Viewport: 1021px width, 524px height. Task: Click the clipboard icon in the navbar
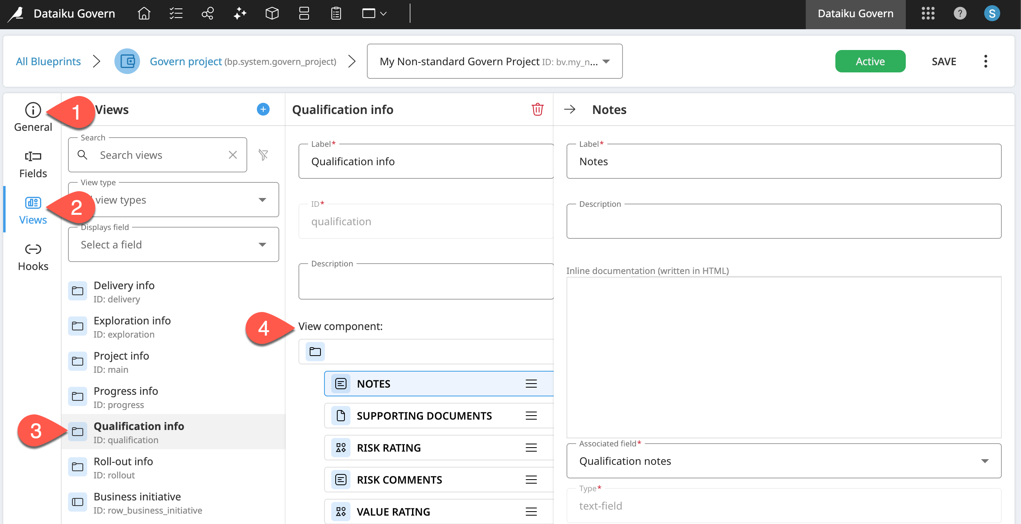tap(335, 14)
